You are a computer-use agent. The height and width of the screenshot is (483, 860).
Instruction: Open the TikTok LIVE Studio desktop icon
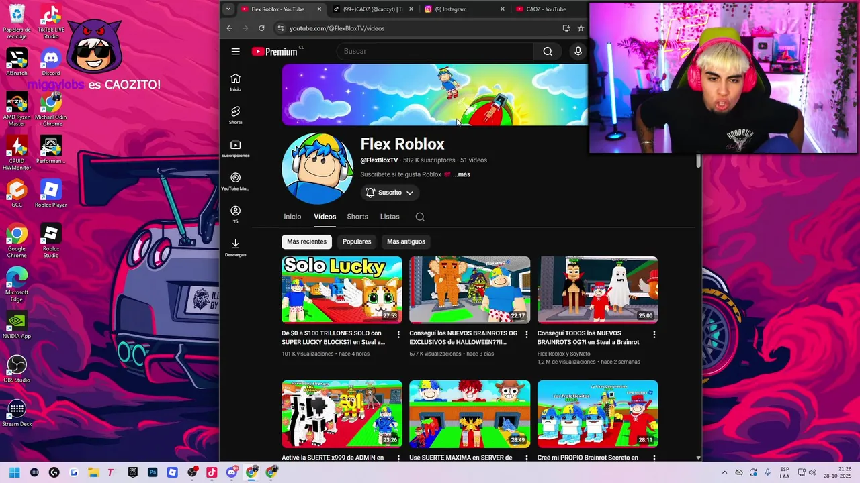point(51,21)
